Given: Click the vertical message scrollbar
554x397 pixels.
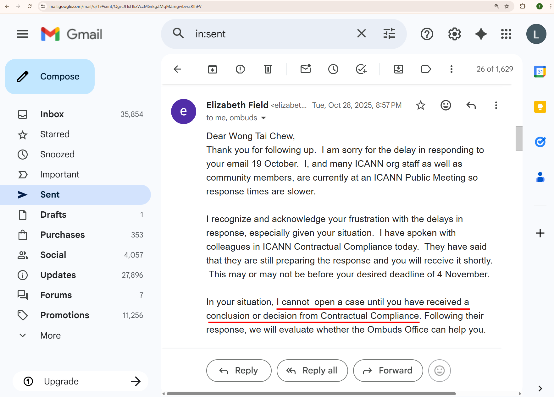Looking at the screenshot, I should tap(519, 139).
